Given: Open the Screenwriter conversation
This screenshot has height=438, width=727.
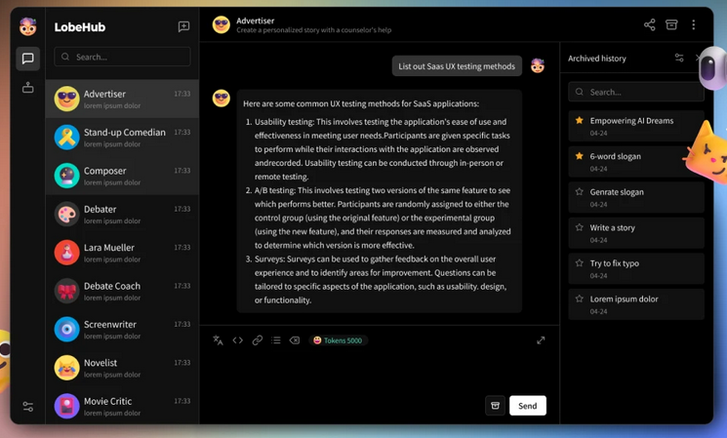Looking at the screenshot, I should pos(122,330).
